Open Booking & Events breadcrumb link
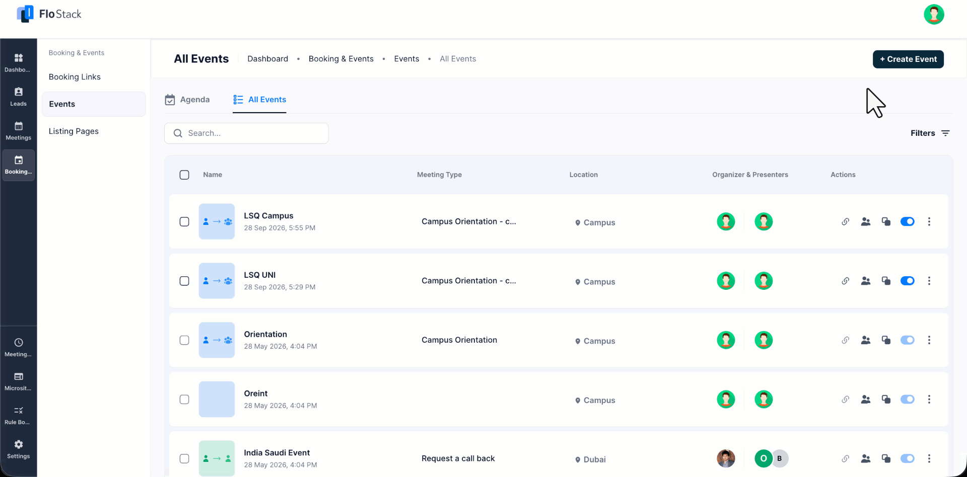The image size is (967, 477). [341, 59]
